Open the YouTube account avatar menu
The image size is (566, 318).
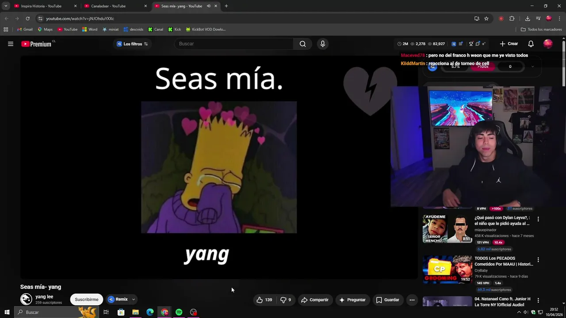548,44
